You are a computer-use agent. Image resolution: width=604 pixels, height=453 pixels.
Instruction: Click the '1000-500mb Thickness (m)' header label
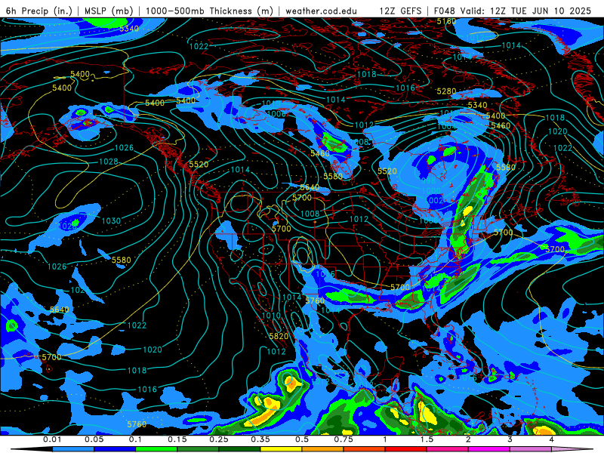coord(209,11)
